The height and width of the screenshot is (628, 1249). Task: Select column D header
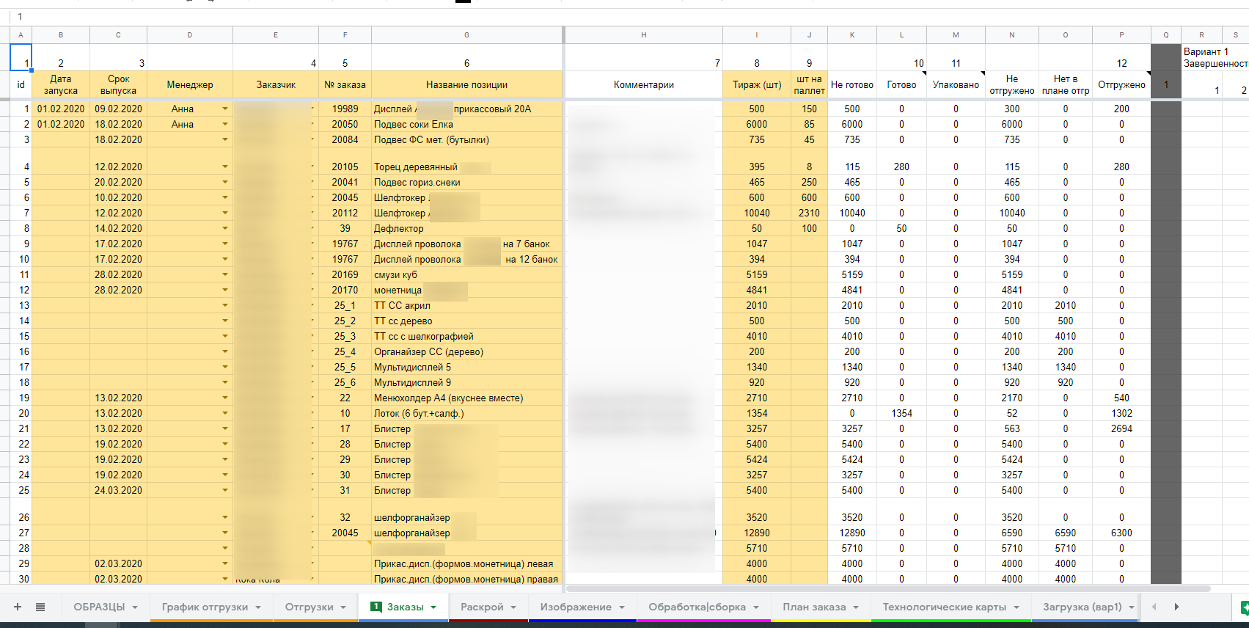pyautogui.click(x=190, y=34)
